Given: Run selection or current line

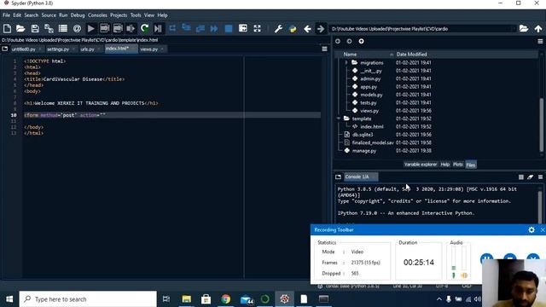Looking at the screenshot, I should (x=131, y=28).
